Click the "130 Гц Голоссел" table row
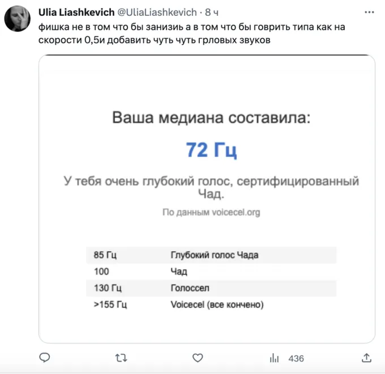Screen dimensions: 385x374 tap(211, 289)
